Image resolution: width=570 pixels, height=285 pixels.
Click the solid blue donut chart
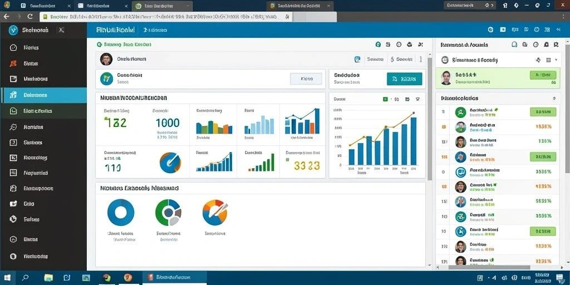pos(121,212)
